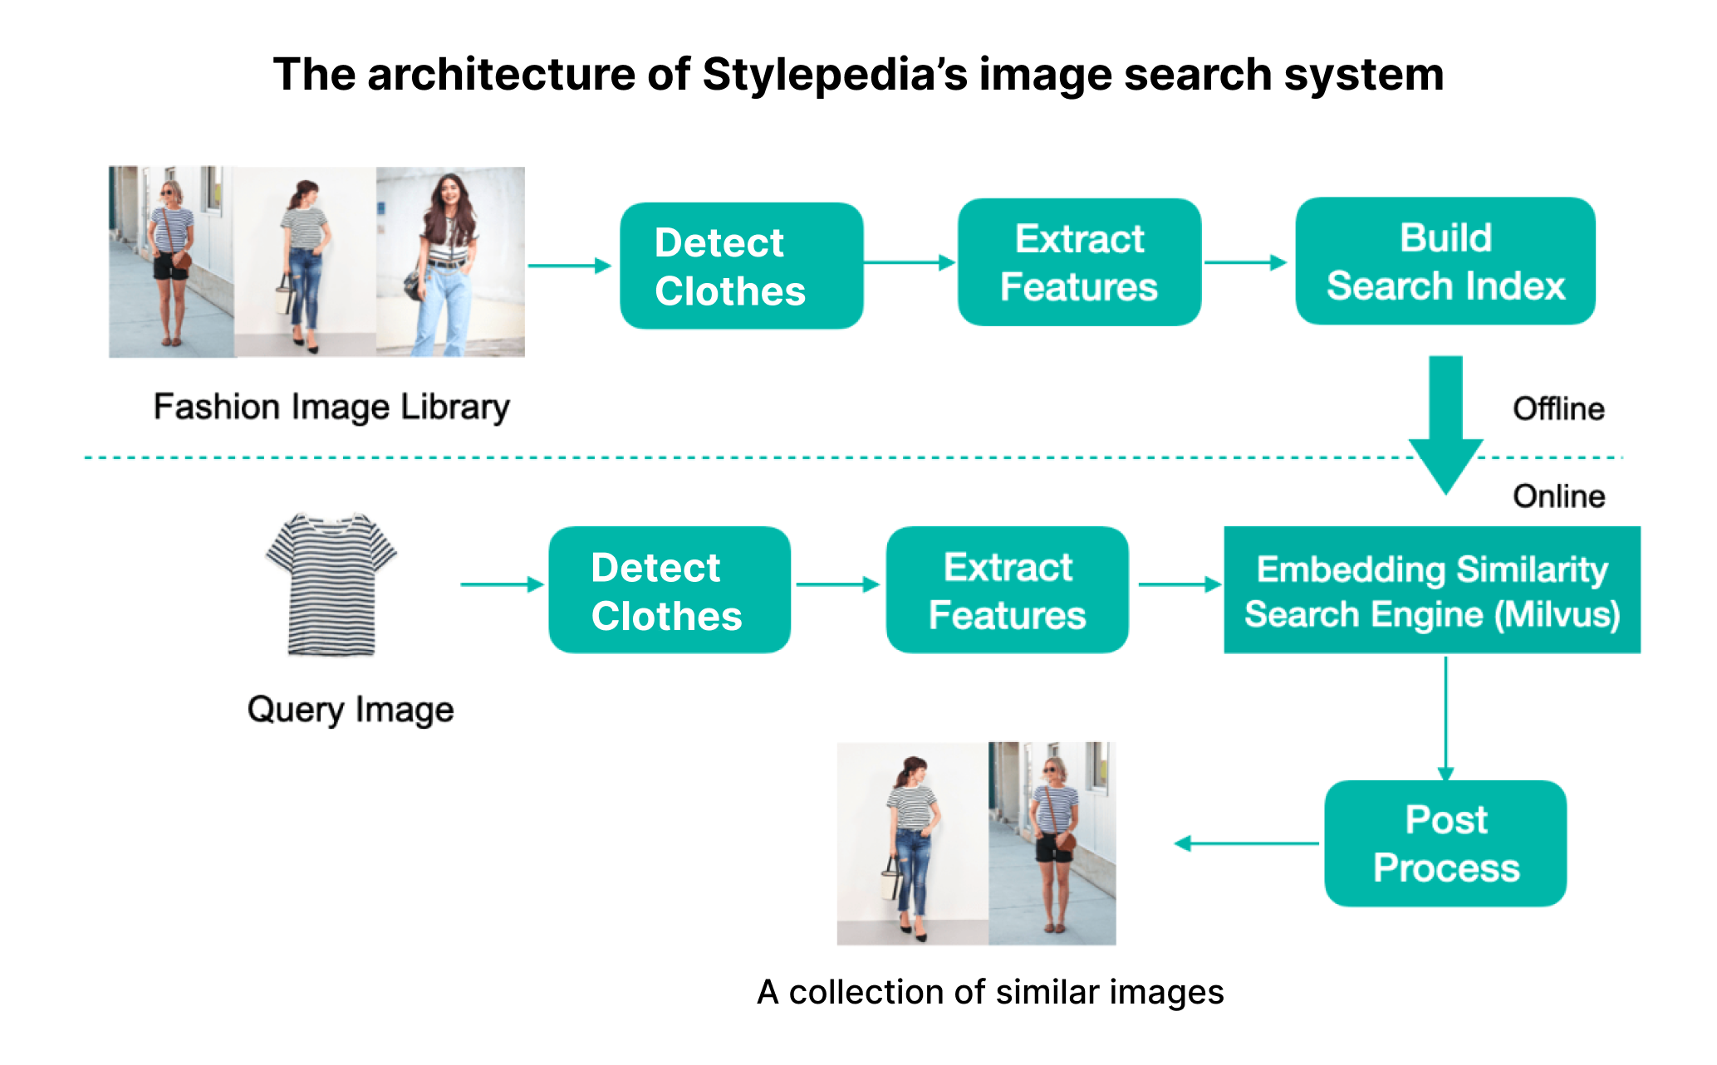
Task: Click the Offline label
Action: [1558, 408]
